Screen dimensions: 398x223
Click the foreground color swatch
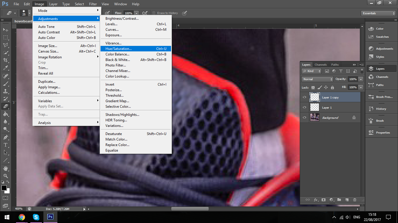[x=4, y=188]
